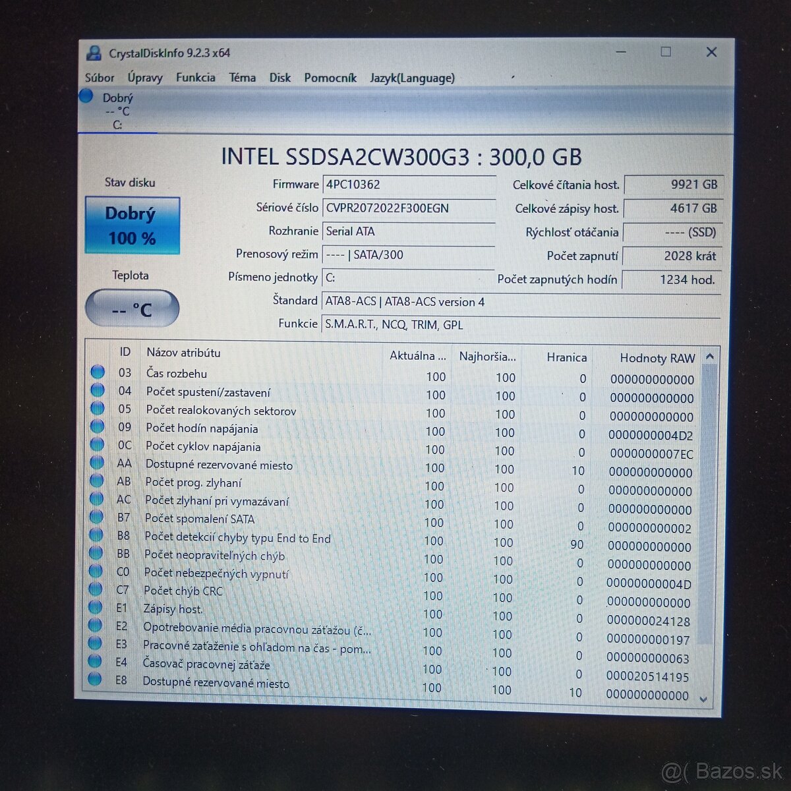Click the scroll up arrow of attribute list
791x791 pixels.
click(x=710, y=357)
